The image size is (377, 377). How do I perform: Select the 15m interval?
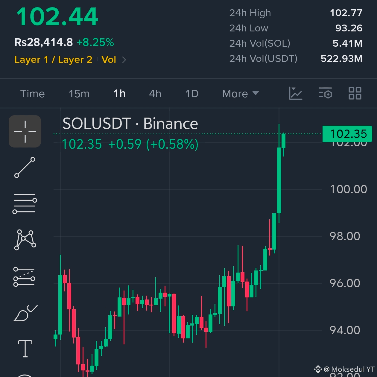79,94
